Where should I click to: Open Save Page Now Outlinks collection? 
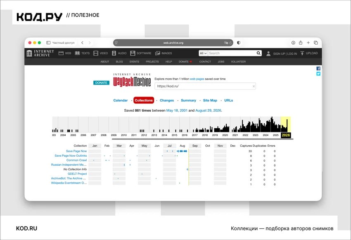tap(71, 156)
